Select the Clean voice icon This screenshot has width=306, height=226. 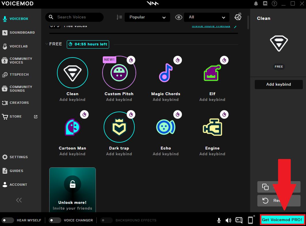(73, 73)
